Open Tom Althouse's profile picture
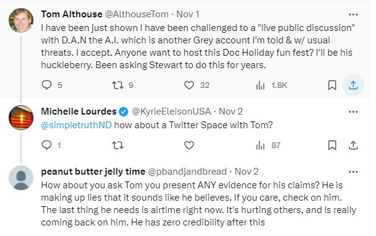 (21, 20)
